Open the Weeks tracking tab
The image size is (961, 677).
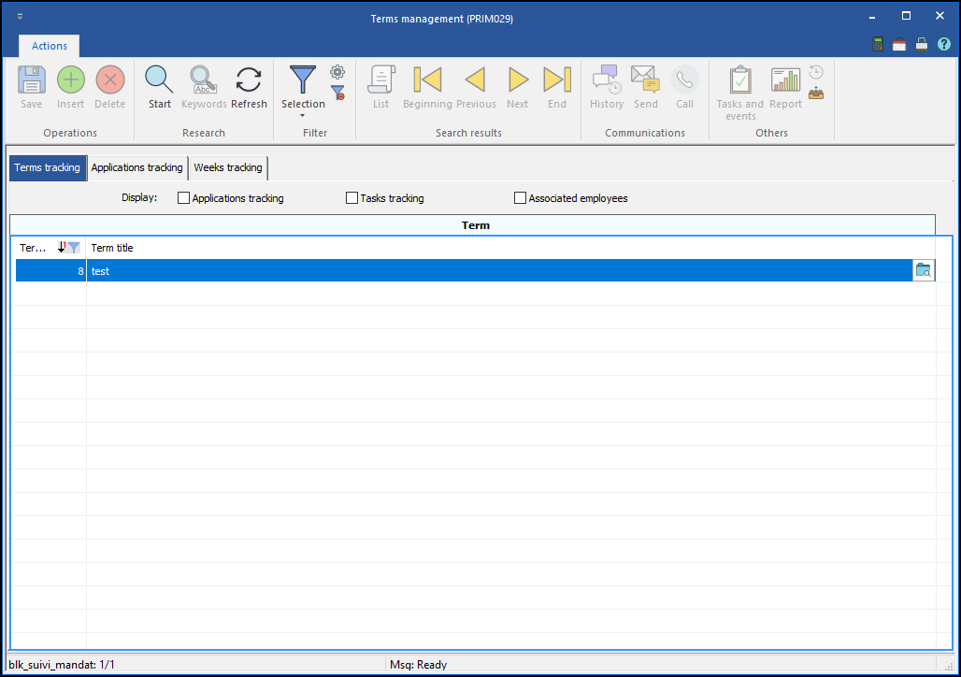[228, 167]
